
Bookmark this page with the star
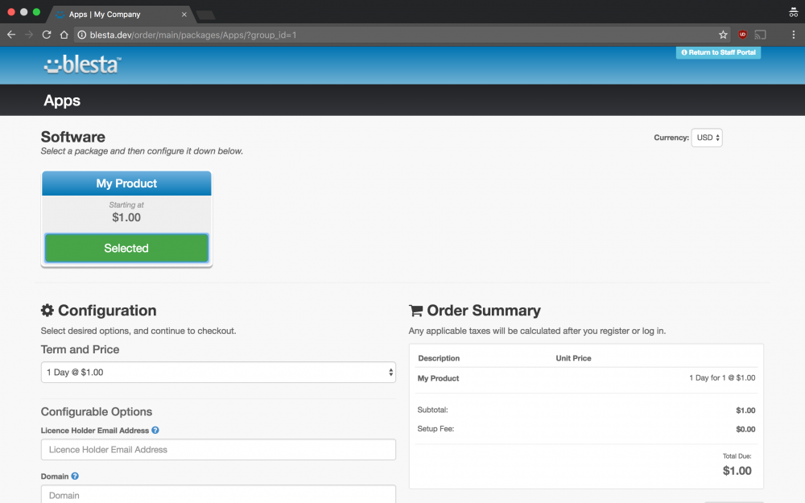pyautogui.click(x=723, y=35)
